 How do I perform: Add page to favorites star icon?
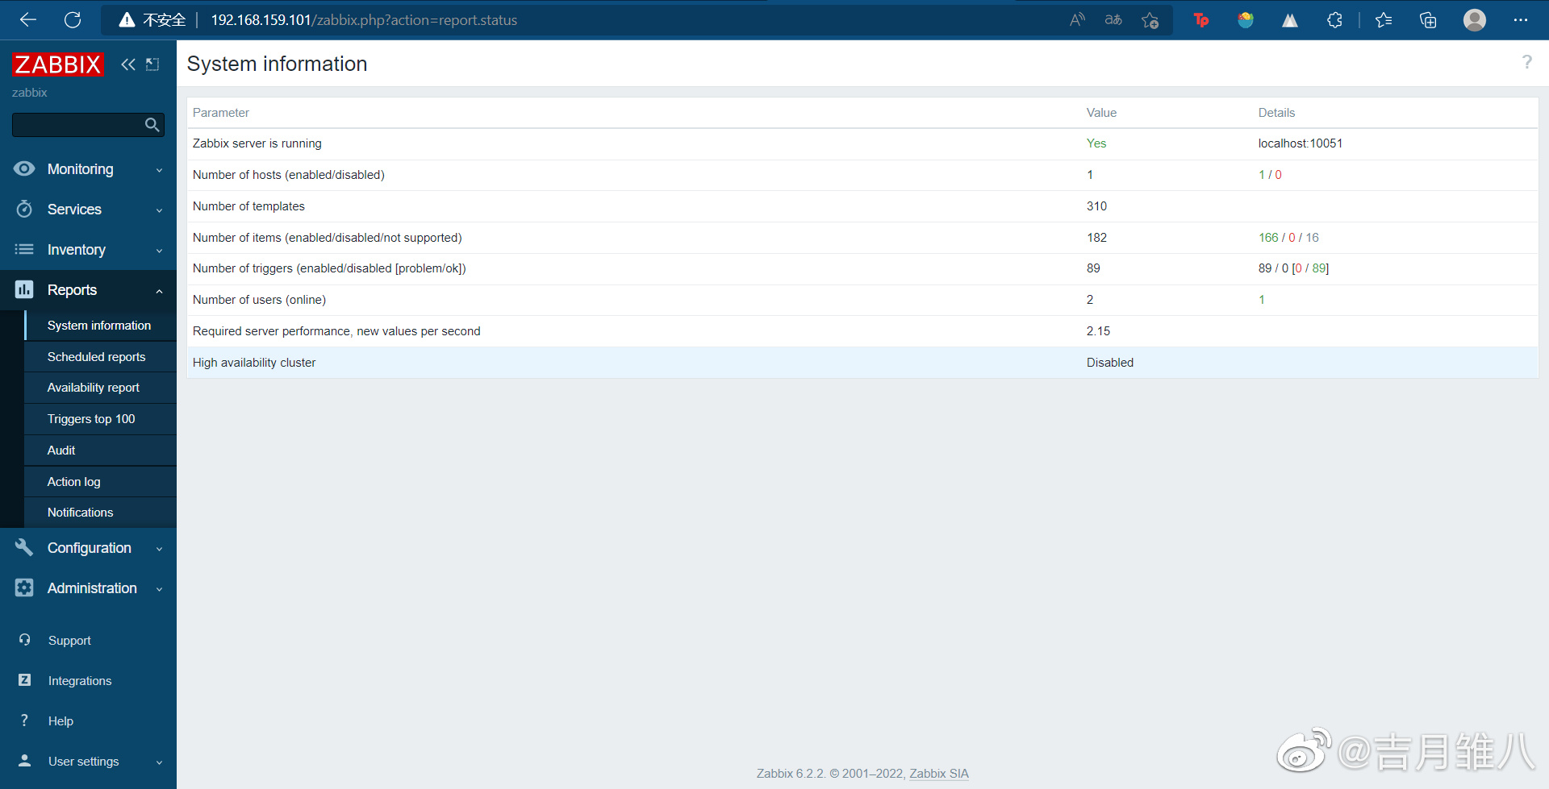click(x=1150, y=20)
